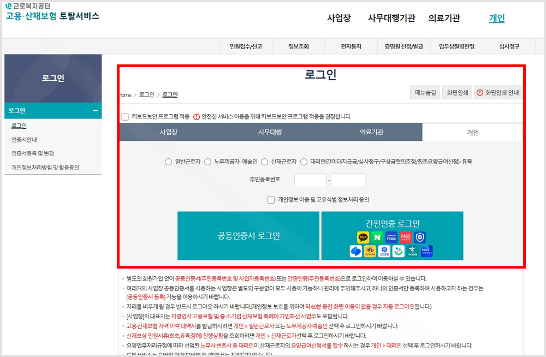Viewport: 546px width, 357px height.
Task: Select 정보조회 from the top menu
Action: click(298, 46)
